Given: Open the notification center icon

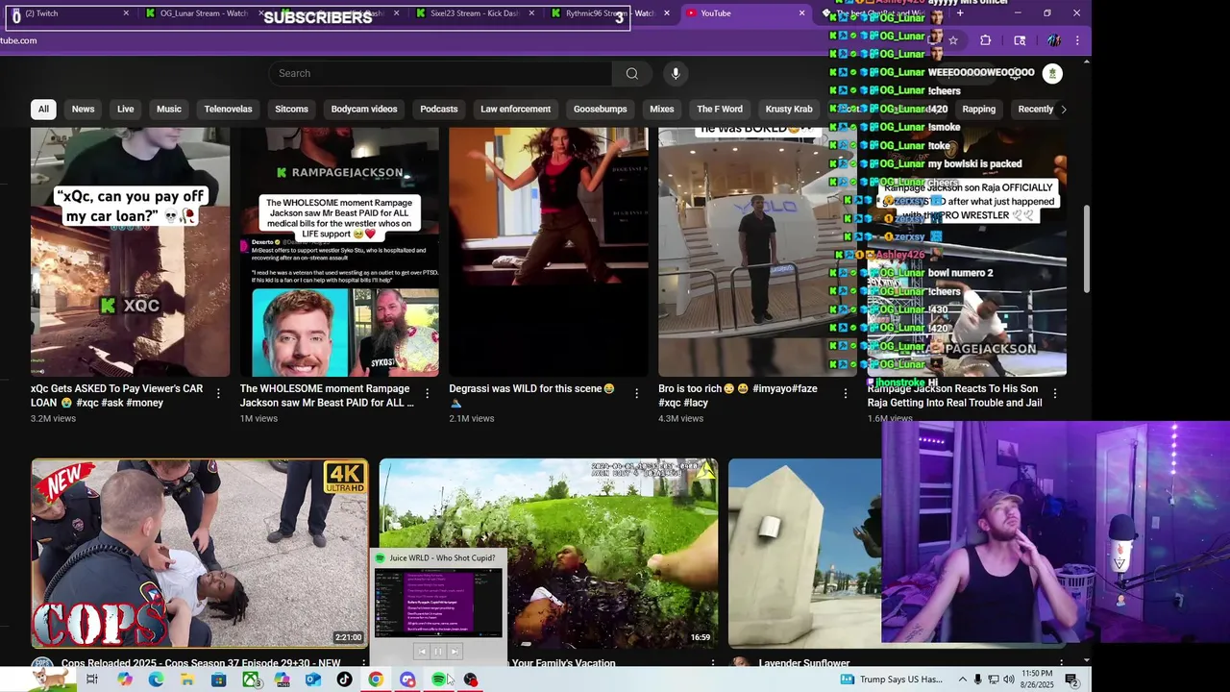Looking at the screenshot, I should coord(1071,680).
